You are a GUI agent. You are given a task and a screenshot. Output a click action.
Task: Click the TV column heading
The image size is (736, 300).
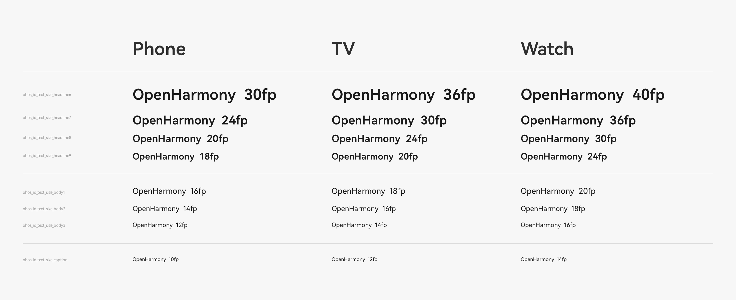tap(343, 49)
